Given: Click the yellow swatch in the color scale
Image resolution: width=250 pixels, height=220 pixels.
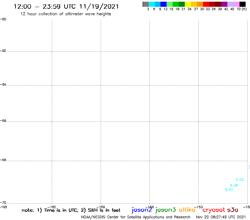Looking at the screenshot, I should tap(188, 4).
